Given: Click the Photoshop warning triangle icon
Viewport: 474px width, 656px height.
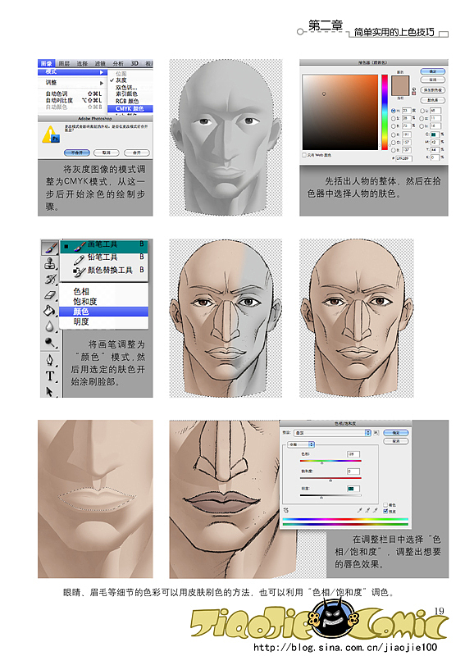Looking at the screenshot, I should [x=50, y=134].
